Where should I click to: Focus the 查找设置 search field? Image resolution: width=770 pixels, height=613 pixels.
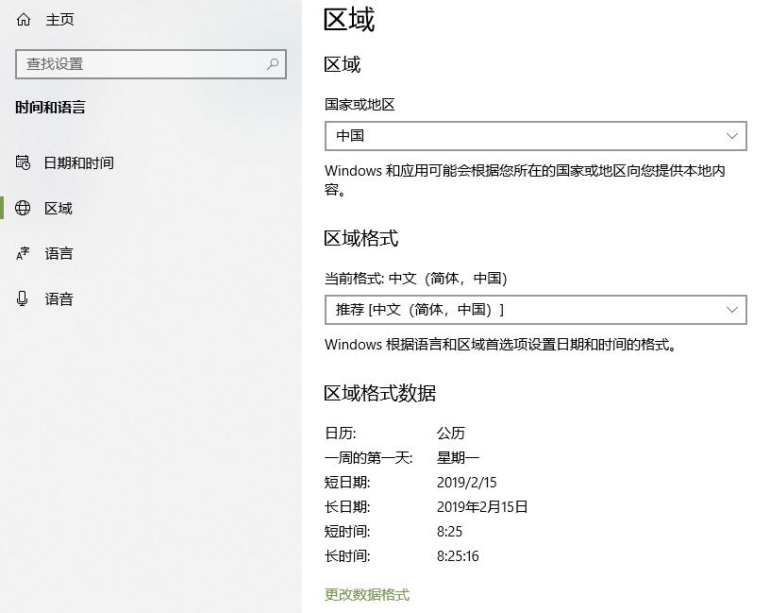[151, 64]
